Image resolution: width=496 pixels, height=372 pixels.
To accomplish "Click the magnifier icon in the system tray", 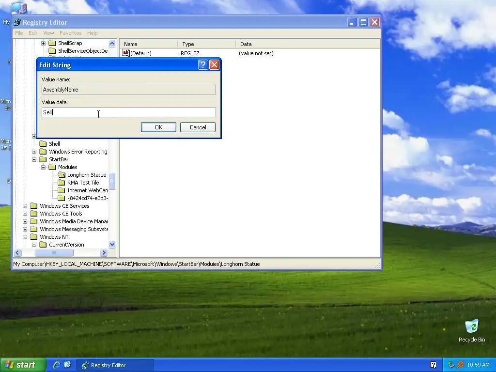I will point(461,365).
